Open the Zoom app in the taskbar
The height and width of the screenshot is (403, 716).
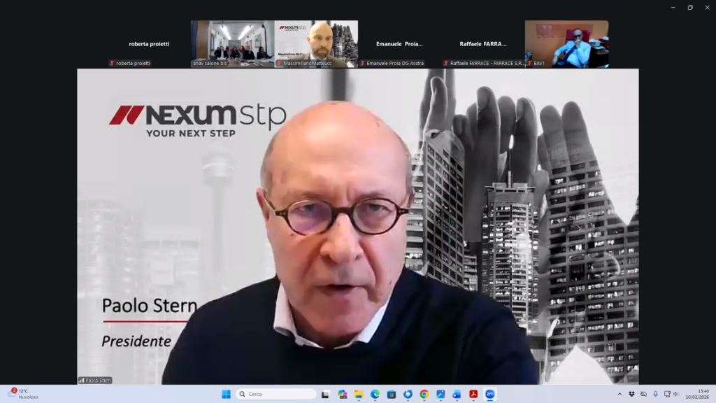pyautogui.click(x=490, y=394)
